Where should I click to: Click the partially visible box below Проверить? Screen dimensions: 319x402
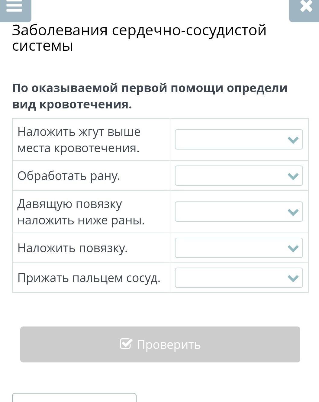pyautogui.click(x=74, y=397)
